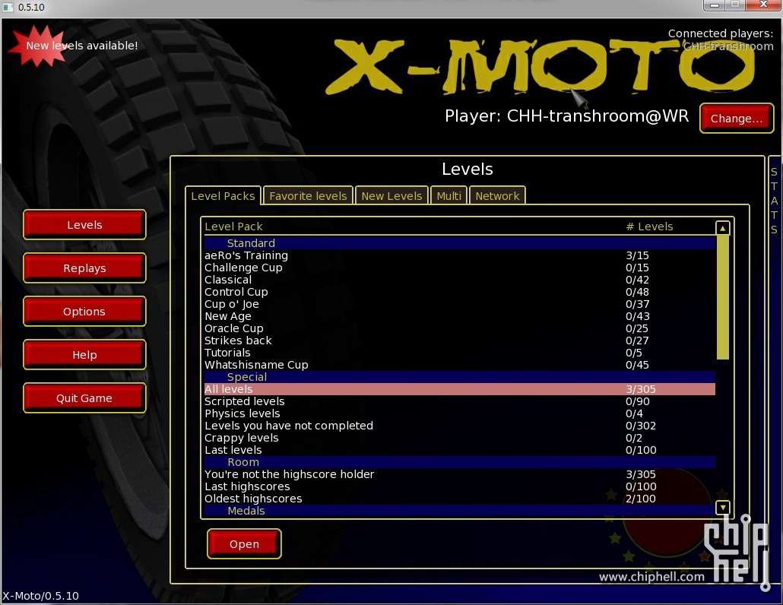Click the Standard group header
Image resolution: width=783 pixels, height=605 pixels.
pyautogui.click(x=459, y=243)
